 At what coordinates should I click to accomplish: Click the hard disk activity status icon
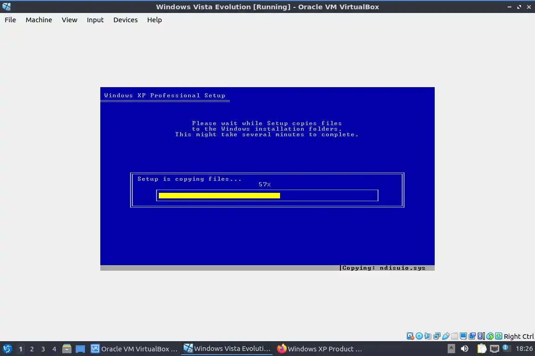[x=410, y=336]
